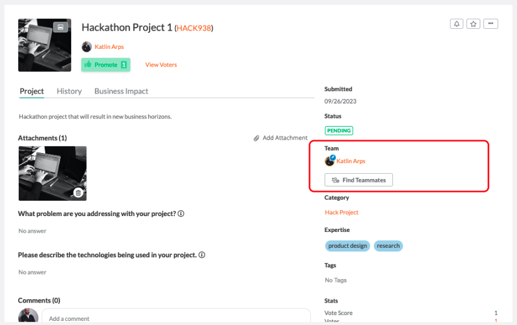The width and height of the screenshot is (517, 325).
Task: Select the research expertise tag
Action: [x=388, y=246]
